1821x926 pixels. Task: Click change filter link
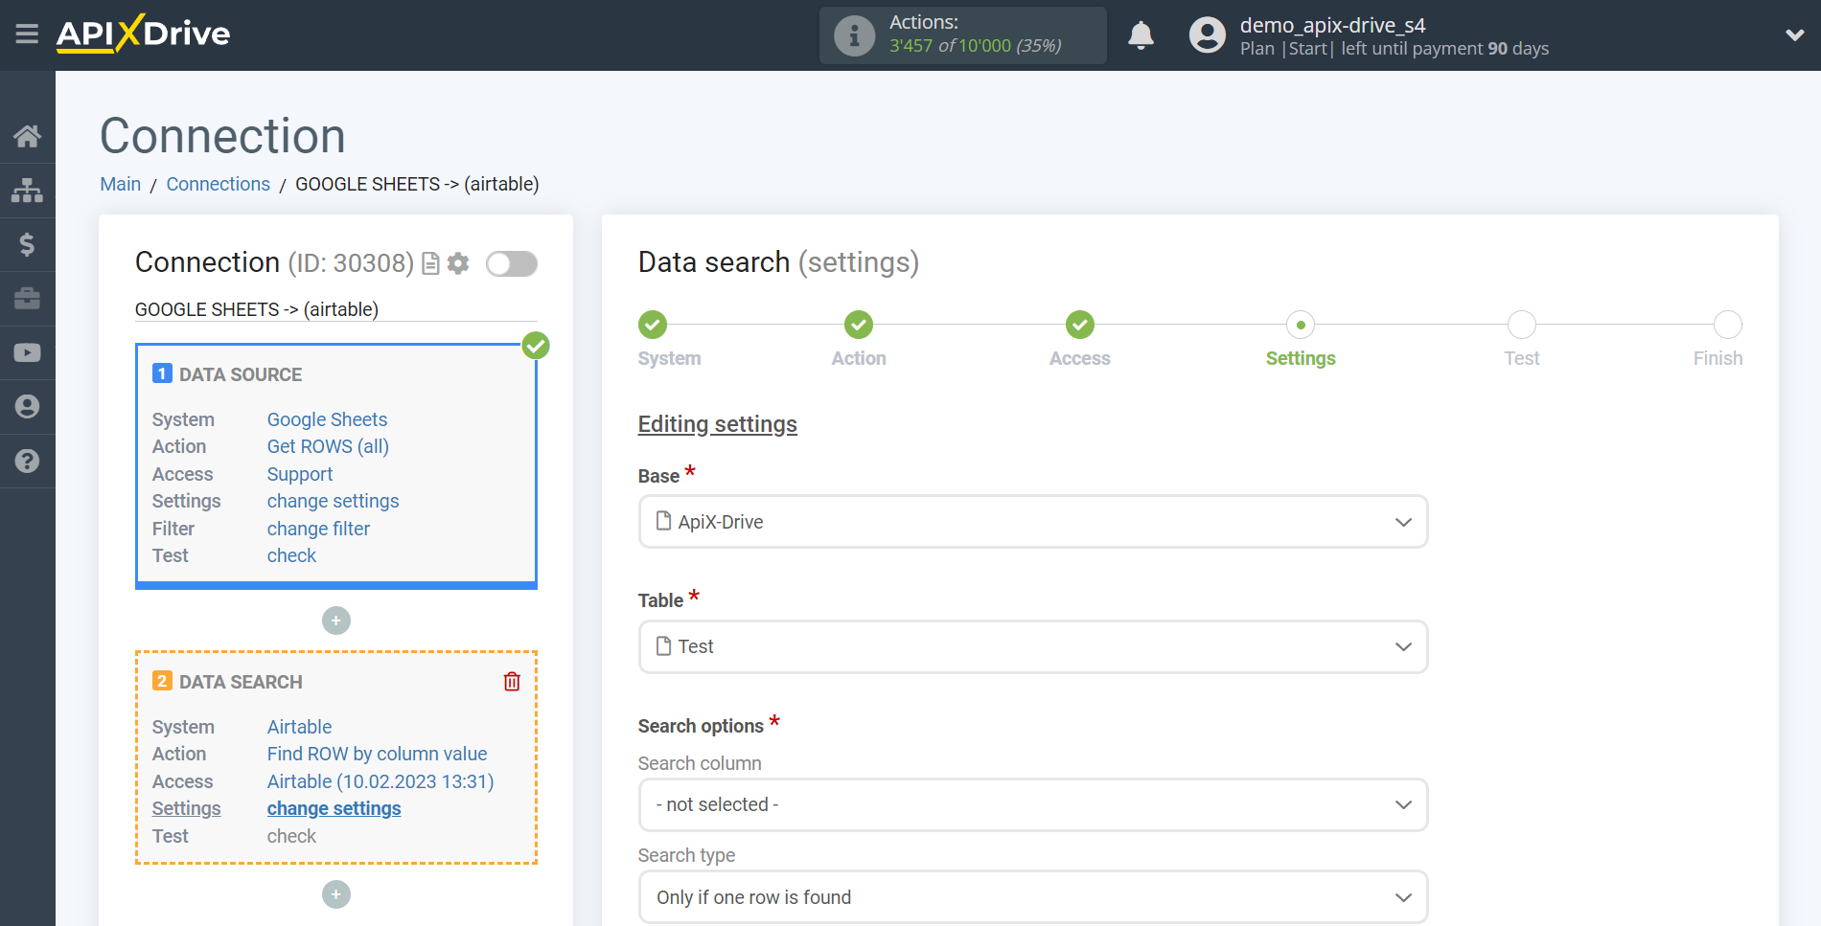[x=318, y=529]
